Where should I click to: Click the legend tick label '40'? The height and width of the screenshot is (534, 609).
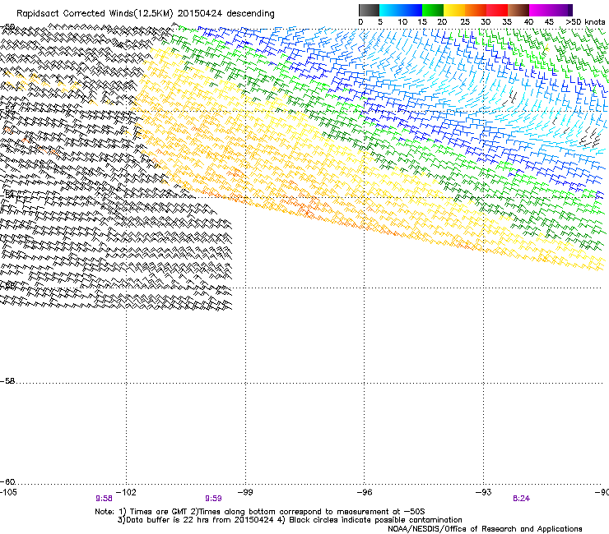click(528, 22)
